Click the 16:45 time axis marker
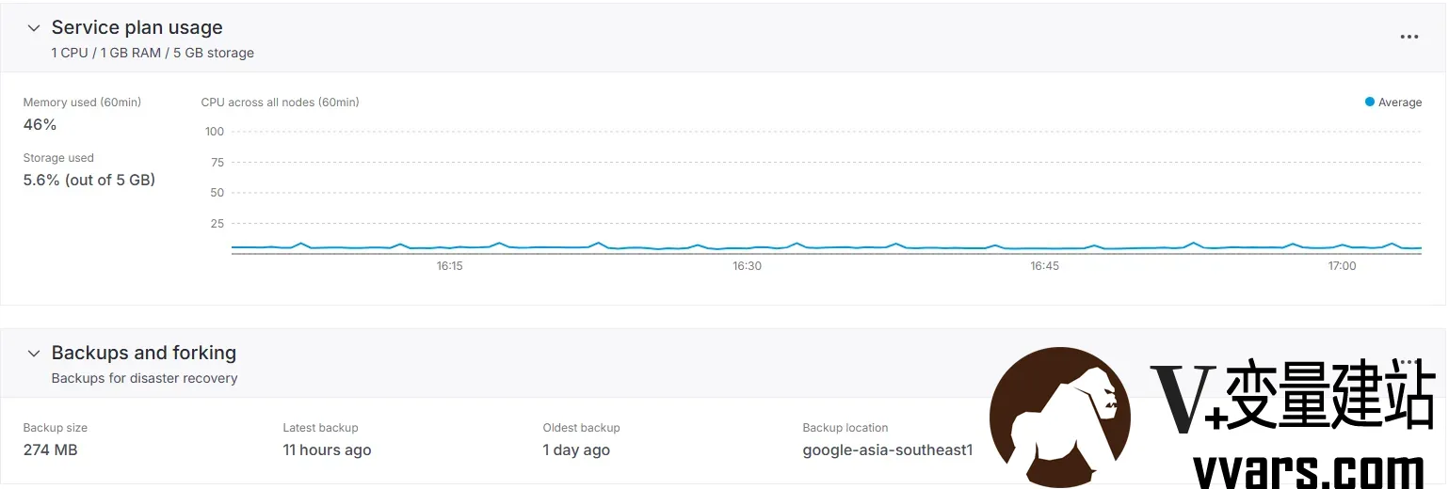1449x489 pixels. pyautogui.click(x=1044, y=266)
